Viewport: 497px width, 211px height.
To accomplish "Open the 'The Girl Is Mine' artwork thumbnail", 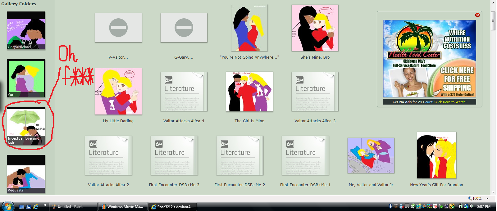I will (249, 92).
